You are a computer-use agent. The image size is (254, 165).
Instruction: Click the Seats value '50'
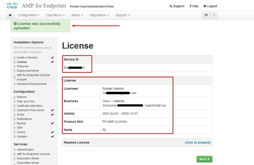click(x=104, y=130)
